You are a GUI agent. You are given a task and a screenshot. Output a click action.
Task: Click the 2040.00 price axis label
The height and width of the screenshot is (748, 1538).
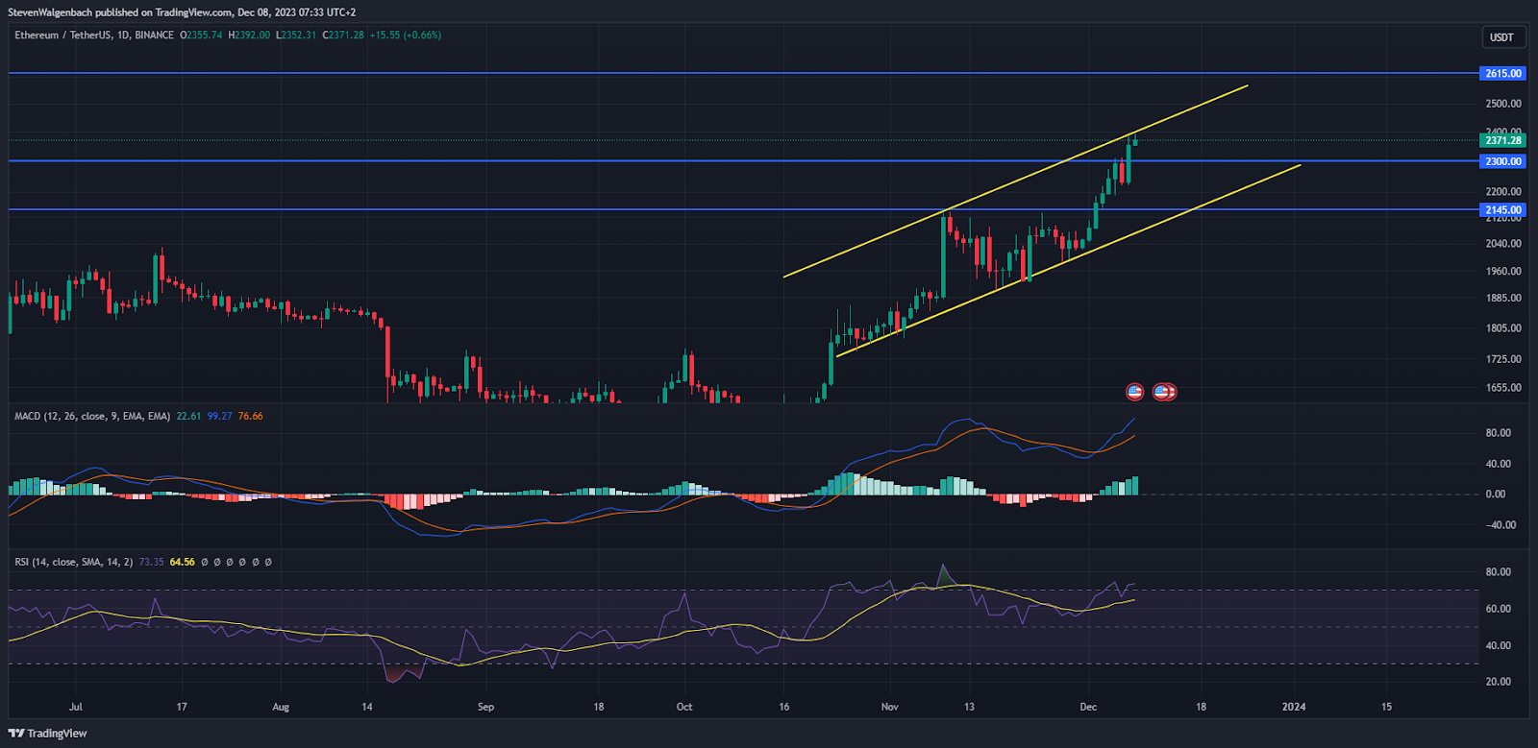[x=1503, y=244]
